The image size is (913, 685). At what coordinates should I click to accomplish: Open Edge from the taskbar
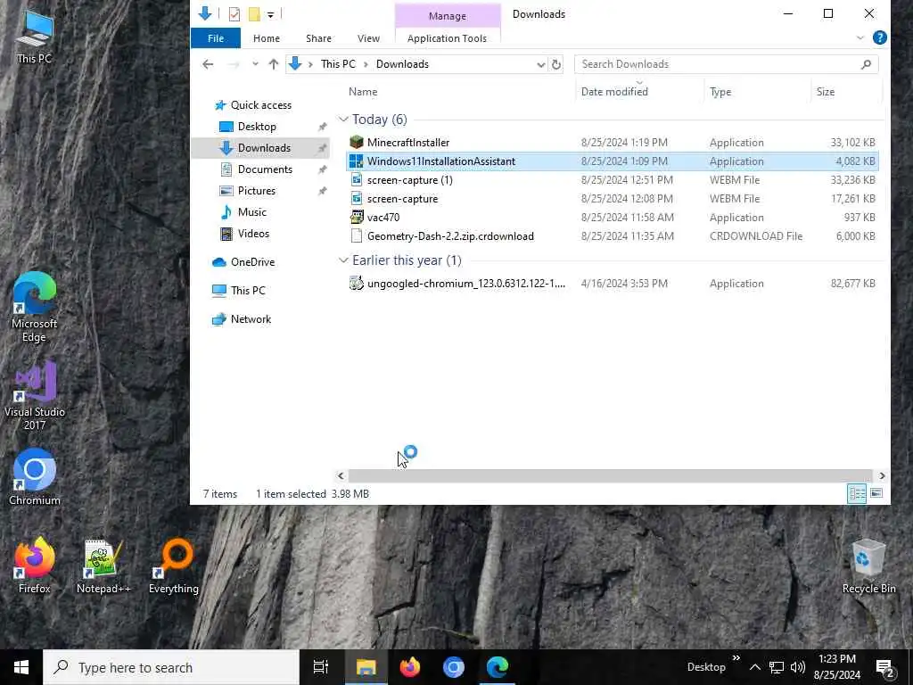click(x=498, y=667)
